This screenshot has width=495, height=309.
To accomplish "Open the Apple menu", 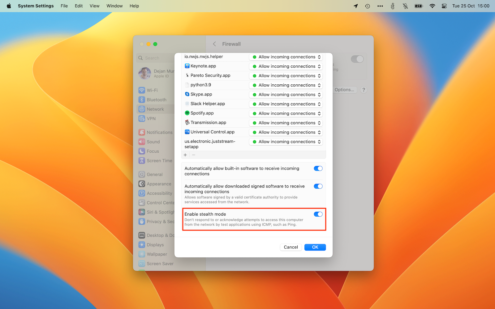I will coord(9,6).
